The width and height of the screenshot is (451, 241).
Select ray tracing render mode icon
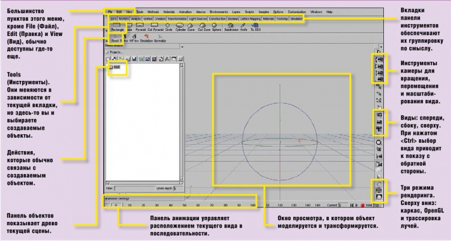(x=379, y=197)
